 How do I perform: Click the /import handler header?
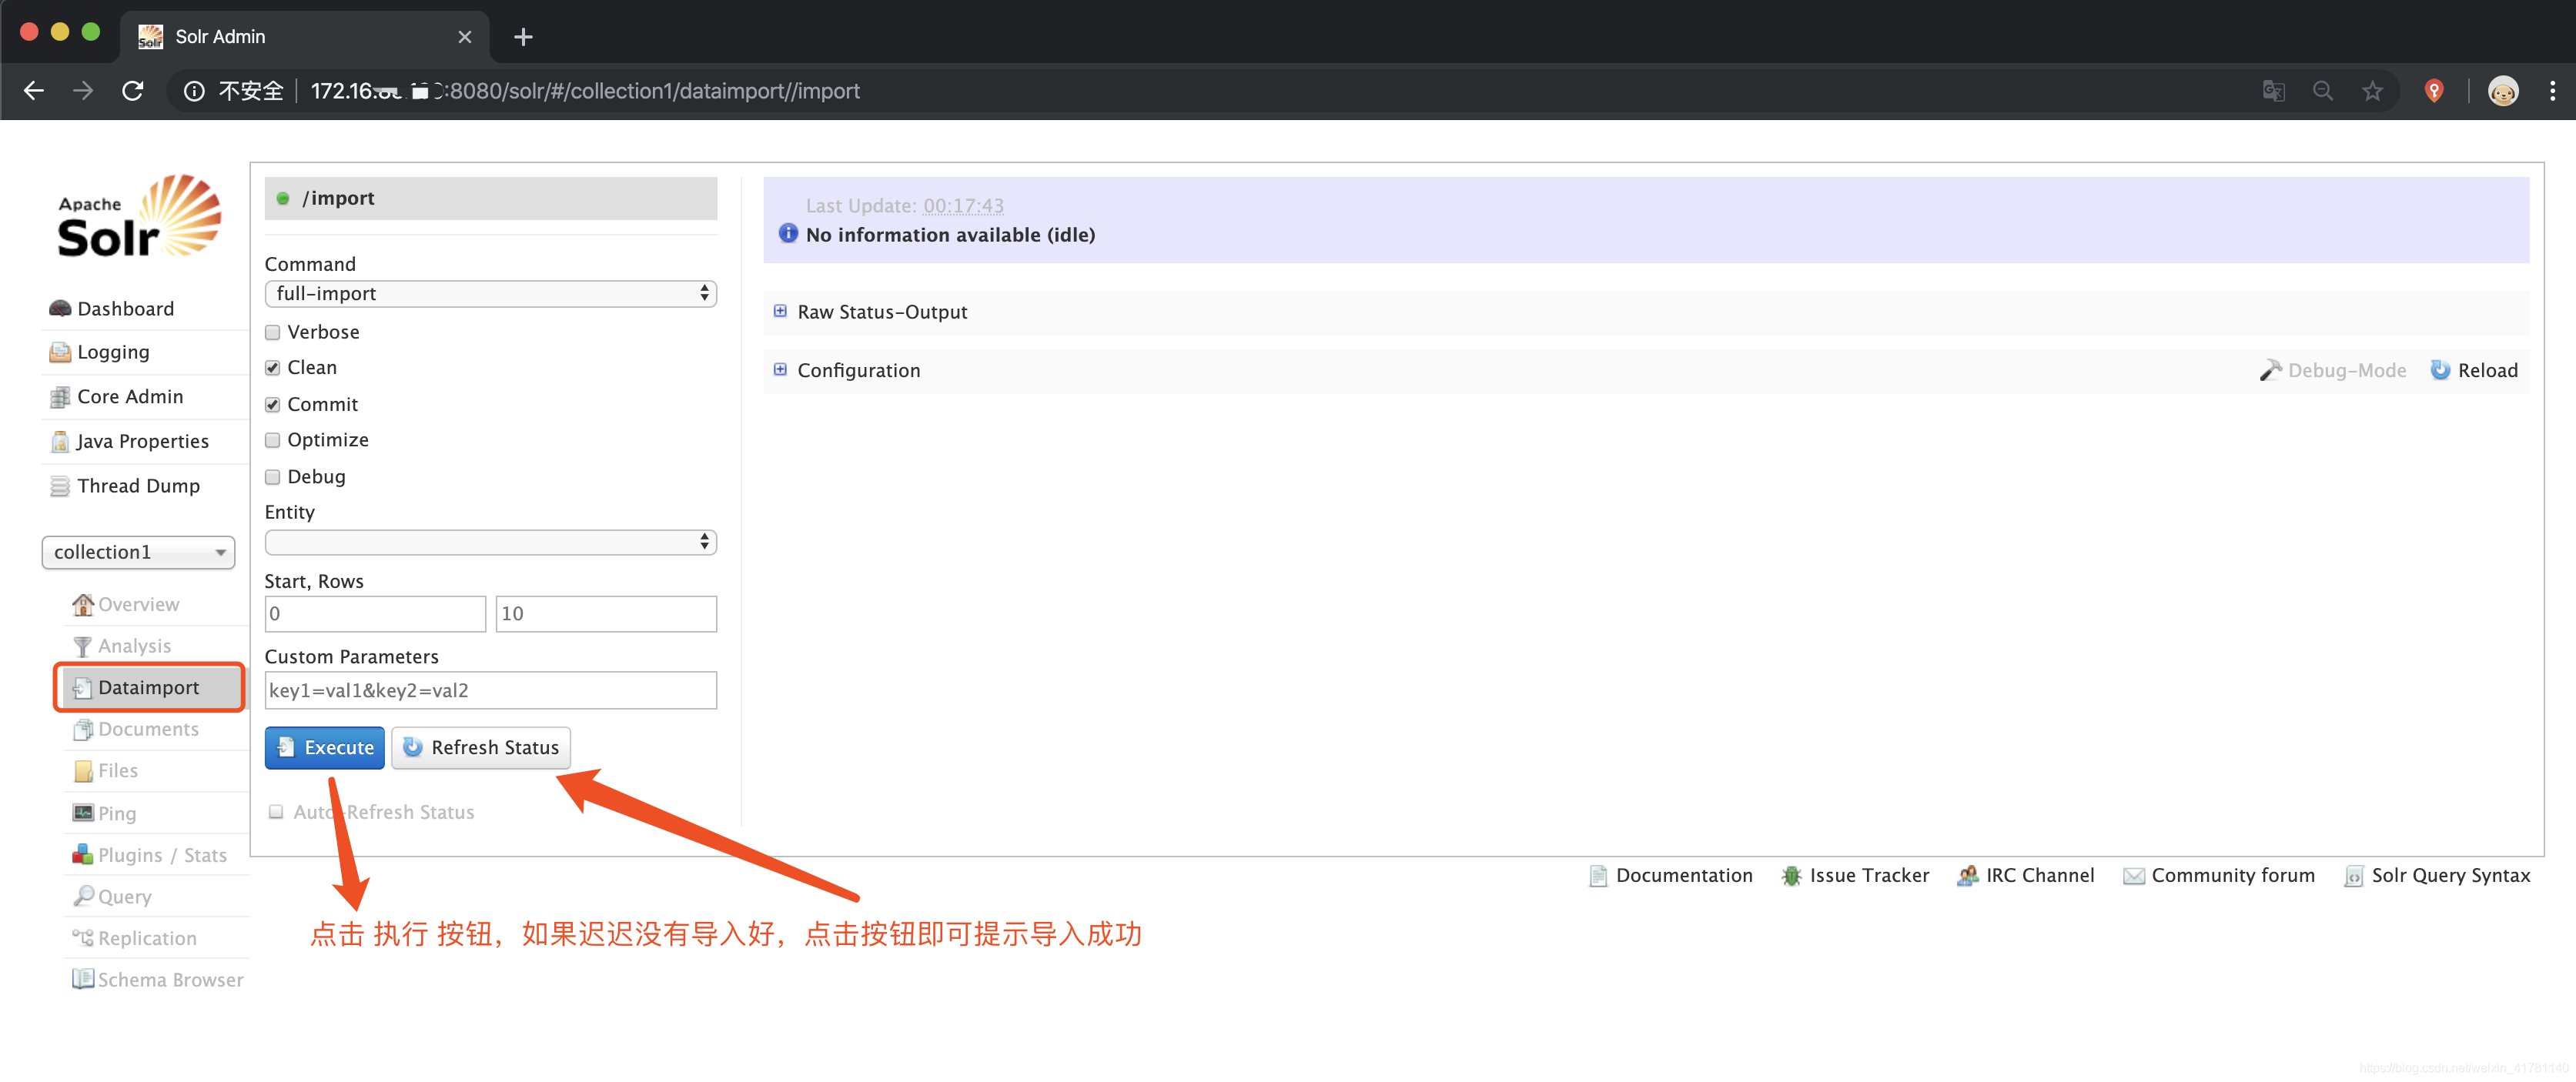pyautogui.click(x=490, y=198)
